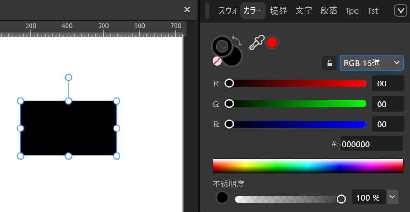Click the 不透明度 opacity label
Viewport: 410px width, 212px height.
pyautogui.click(x=228, y=184)
